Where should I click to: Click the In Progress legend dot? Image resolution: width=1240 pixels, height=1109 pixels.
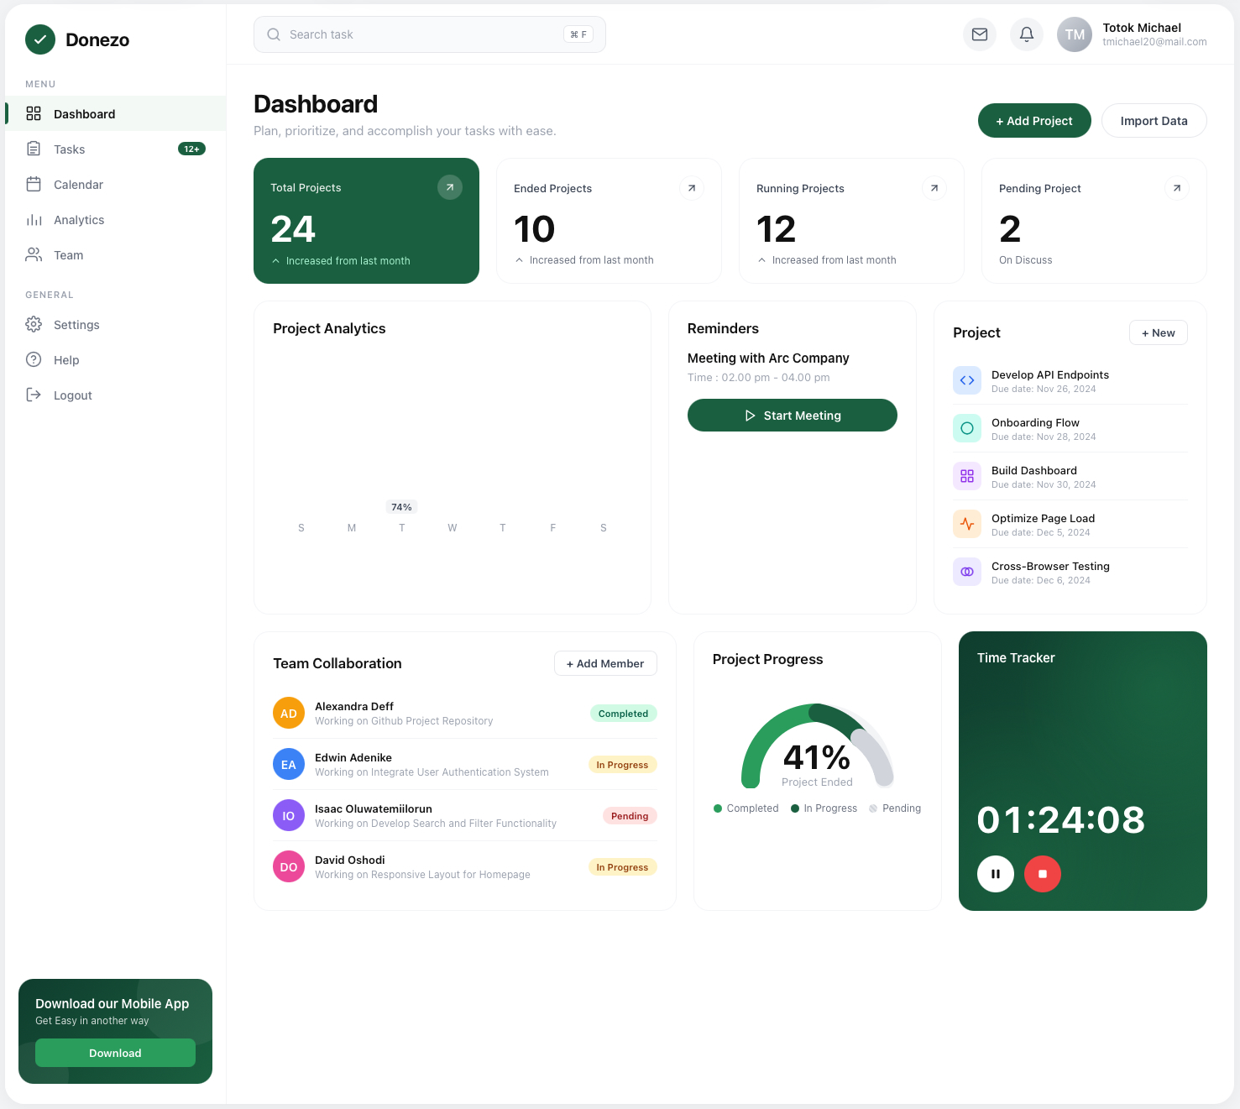795,808
